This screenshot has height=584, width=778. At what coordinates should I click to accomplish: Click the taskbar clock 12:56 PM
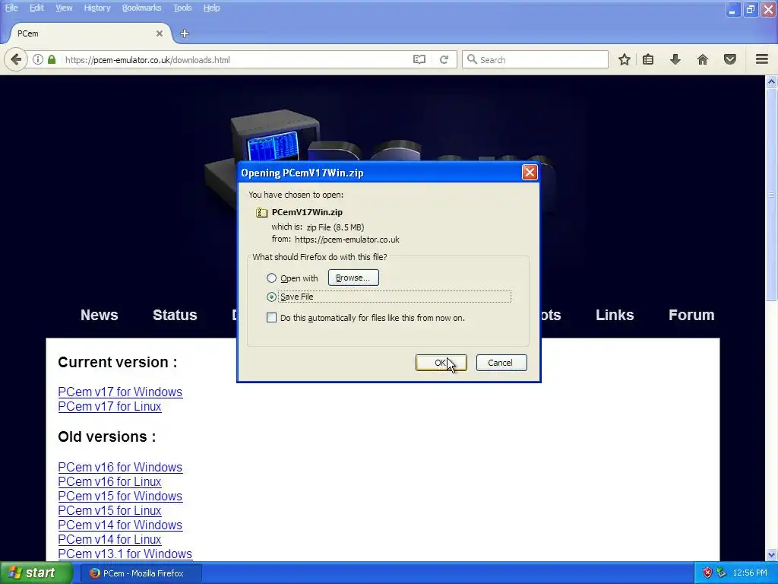click(750, 573)
